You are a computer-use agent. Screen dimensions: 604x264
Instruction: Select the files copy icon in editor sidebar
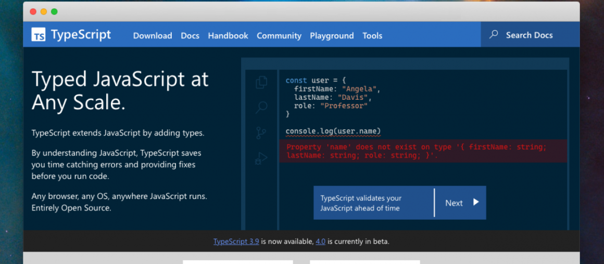[261, 82]
